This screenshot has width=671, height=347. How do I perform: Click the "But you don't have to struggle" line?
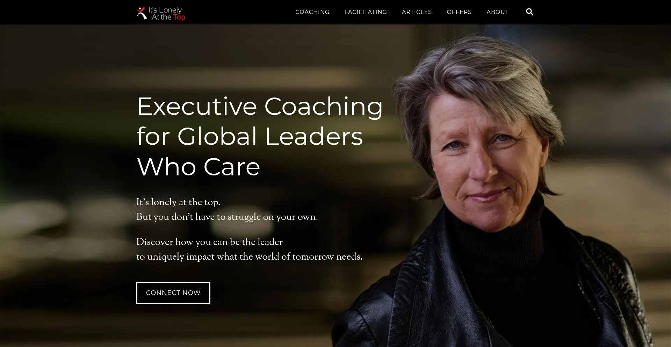pyautogui.click(x=227, y=217)
